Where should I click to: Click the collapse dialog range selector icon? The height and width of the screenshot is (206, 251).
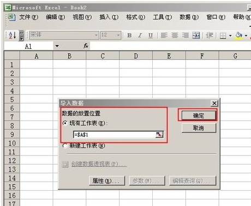tap(159, 135)
